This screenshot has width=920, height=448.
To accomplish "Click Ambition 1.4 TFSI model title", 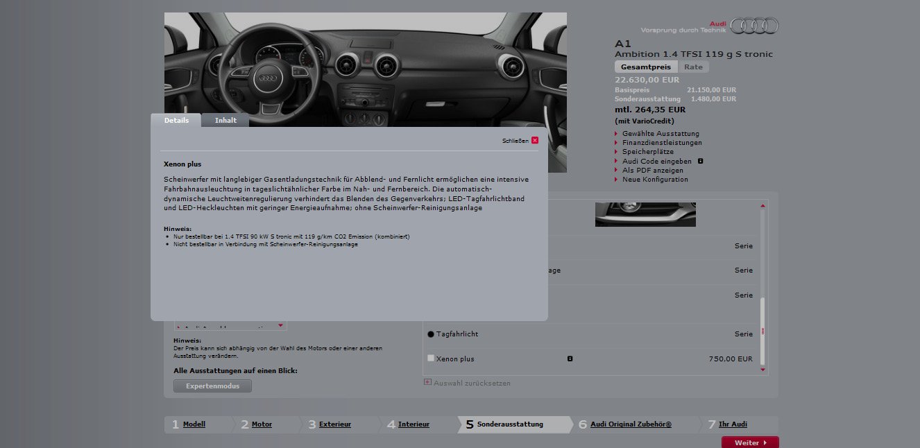I will point(694,54).
